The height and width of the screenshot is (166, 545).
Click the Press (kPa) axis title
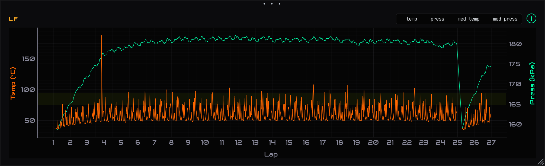point(532,83)
